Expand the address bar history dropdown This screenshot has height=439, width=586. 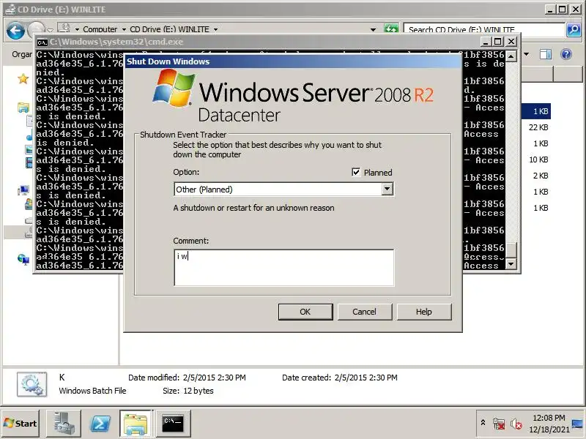(x=373, y=29)
